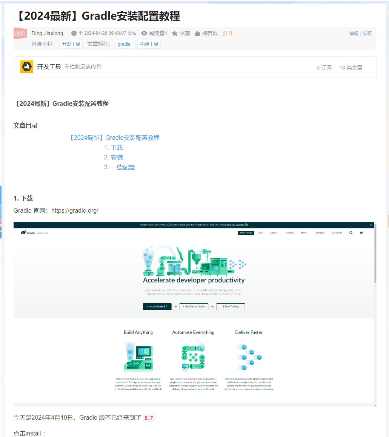Viewport: 389px width, 437px height.
Task: Click the 收藏 label
Action: click(x=185, y=34)
